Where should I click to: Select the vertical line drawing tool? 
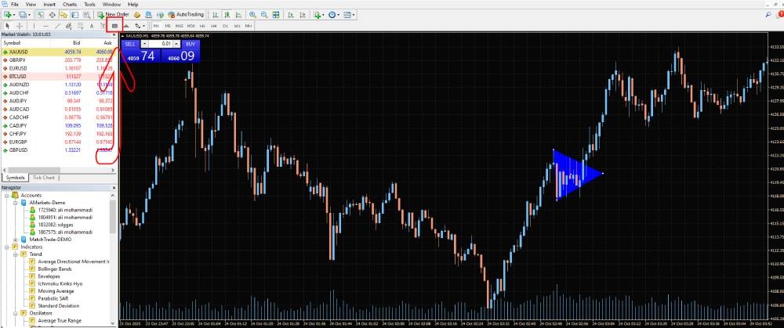(35, 26)
